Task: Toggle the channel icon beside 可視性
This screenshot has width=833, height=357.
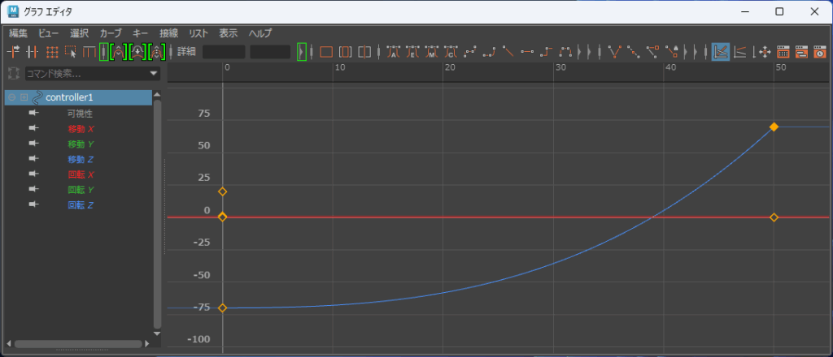Action: (x=34, y=114)
